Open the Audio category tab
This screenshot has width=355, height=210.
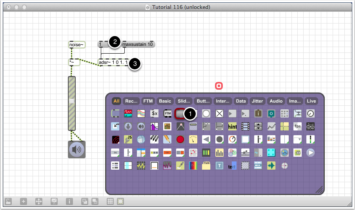[x=276, y=101]
